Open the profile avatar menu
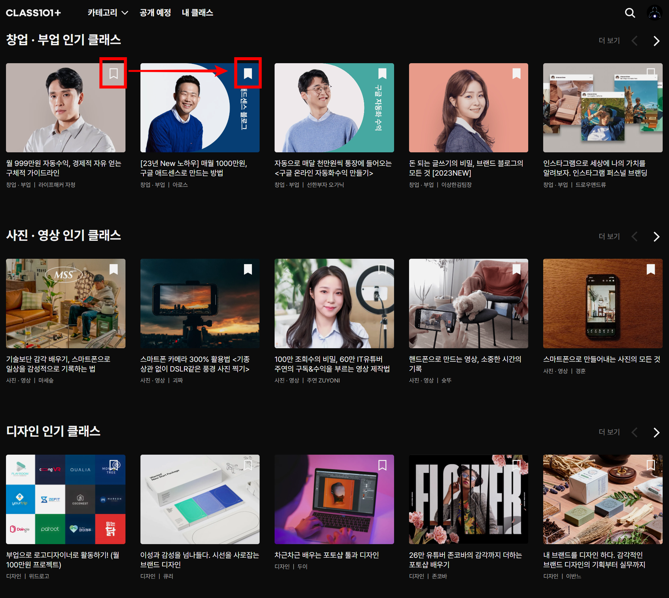The height and width of the screenshot is (598, 669). pyautogui.click(x=654, y=13)
